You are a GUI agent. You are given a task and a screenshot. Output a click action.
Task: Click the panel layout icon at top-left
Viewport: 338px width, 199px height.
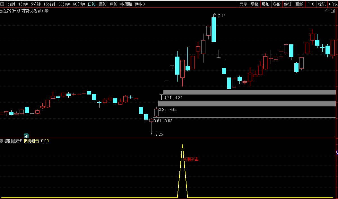pos(2,4)
